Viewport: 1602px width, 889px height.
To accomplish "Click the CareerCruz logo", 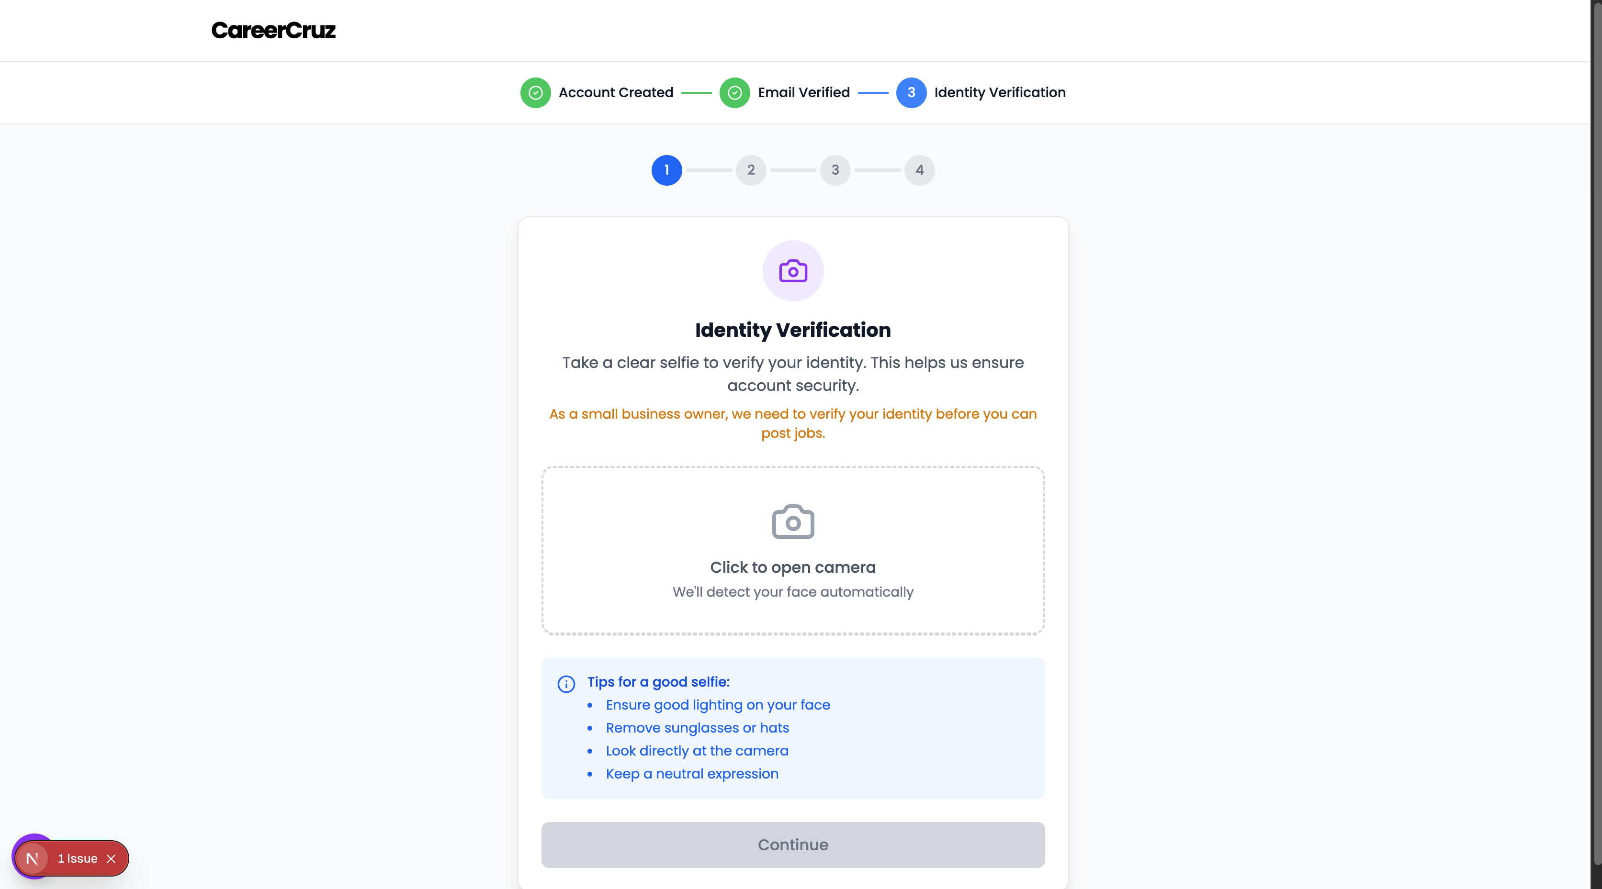I will pos(273,31).
